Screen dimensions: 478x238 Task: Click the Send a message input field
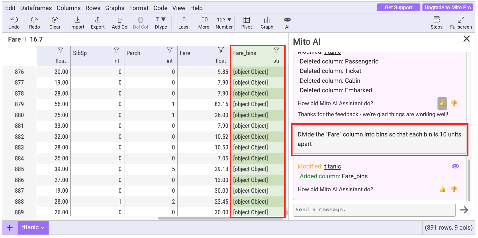[374, 210]
